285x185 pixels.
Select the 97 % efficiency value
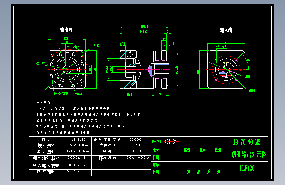pos(137,145)
